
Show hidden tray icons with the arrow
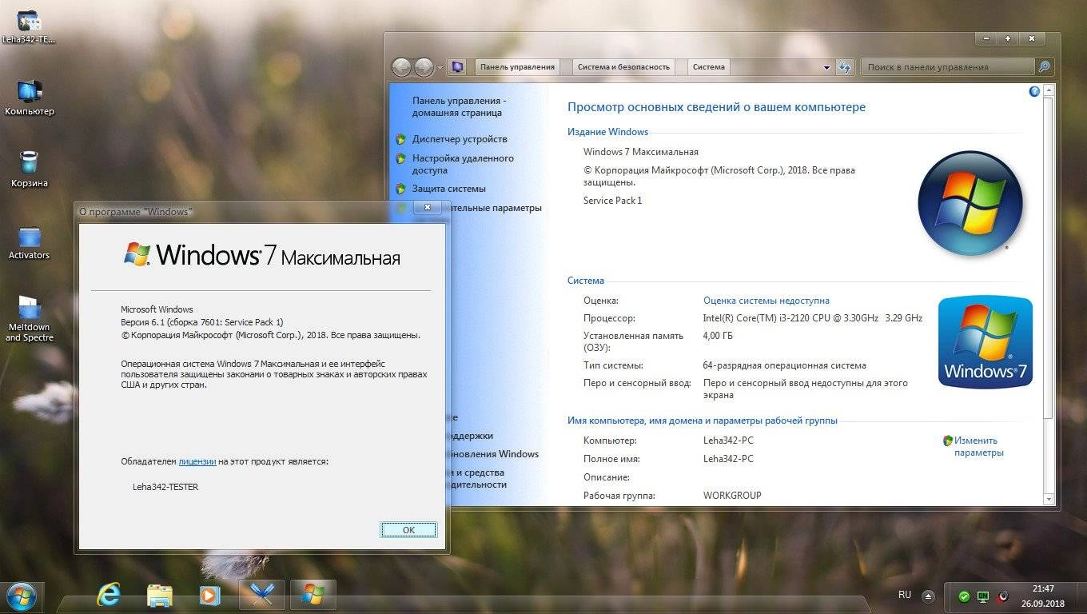tap(928, 596)
